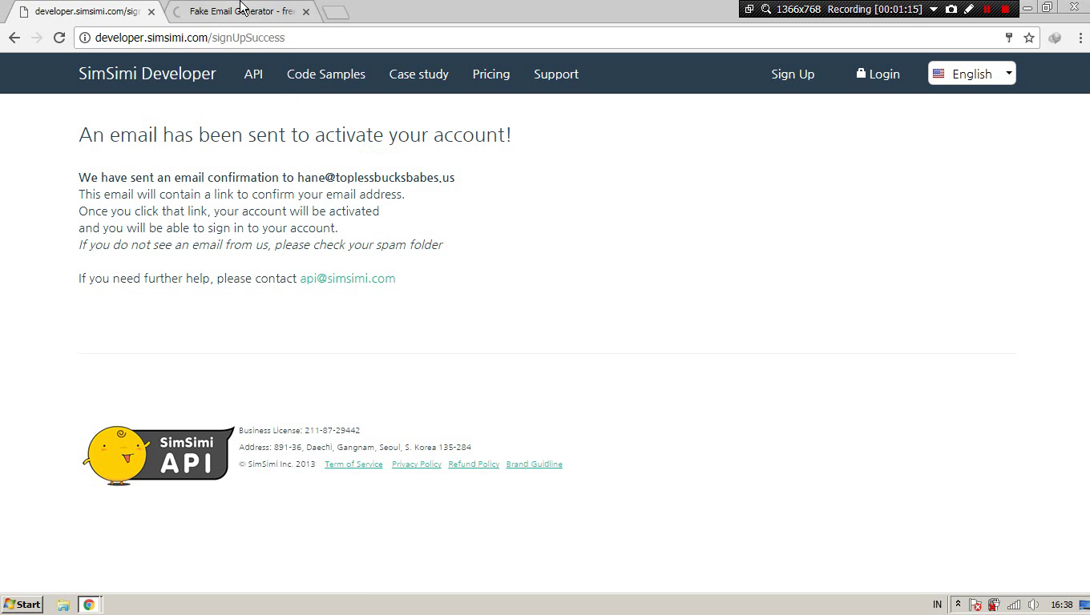Open the Privacy Policy link
Viewport: 1090px width, 615px height.
417,464
